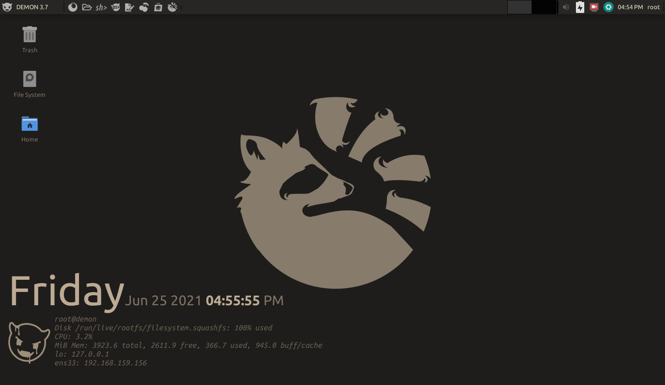Viewport: 665px width, 385px height.
Task: Mute the sound via the speaker icon
Action: 566,7
